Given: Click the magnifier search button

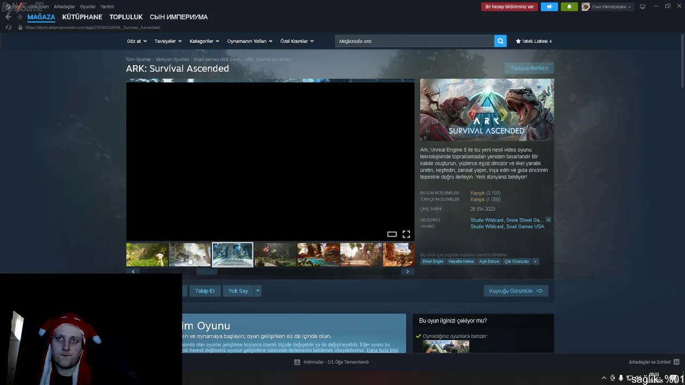Looking at the screenshot, I should click(500, 41).
